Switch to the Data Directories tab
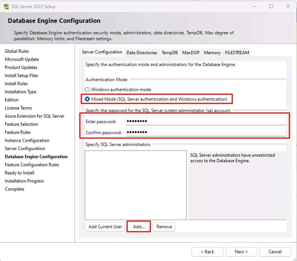 point(142,53)
